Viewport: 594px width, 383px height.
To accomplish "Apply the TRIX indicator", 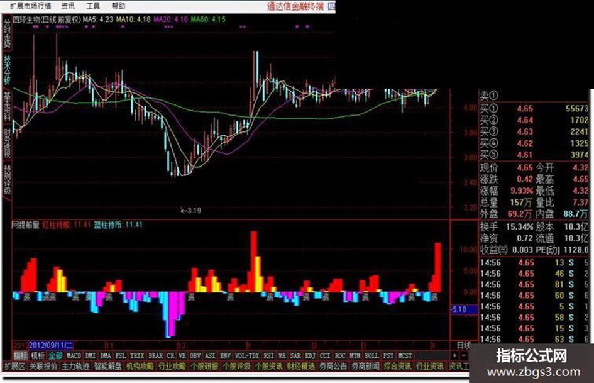I will coord(137,356).
